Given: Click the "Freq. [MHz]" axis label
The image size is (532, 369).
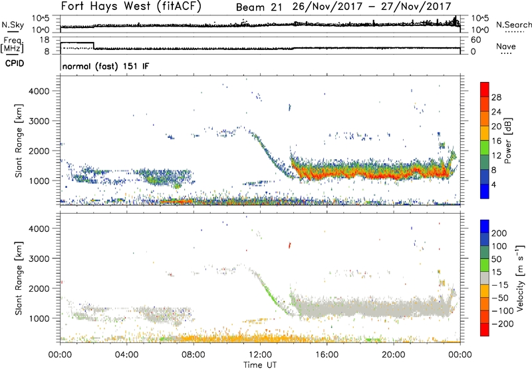Looking at the screenshot, I should (x=12, y=45).
